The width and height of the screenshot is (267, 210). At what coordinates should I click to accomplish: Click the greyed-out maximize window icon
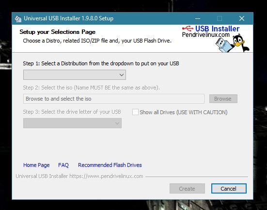pyautogui.click(x=220, y=18)
